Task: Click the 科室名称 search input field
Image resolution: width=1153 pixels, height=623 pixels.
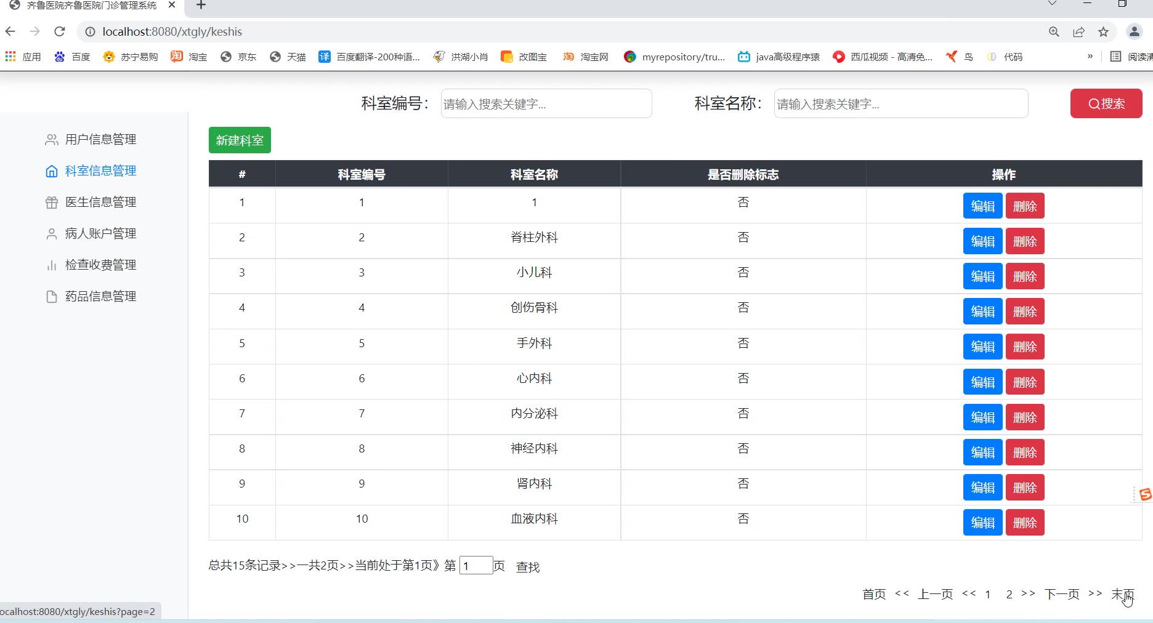Action: click(901, 103)
